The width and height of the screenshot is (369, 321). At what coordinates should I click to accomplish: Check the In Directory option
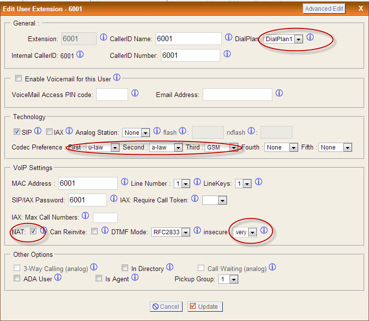[x=125, y=268]
